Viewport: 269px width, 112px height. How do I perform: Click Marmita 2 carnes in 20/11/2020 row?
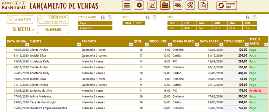107,67
